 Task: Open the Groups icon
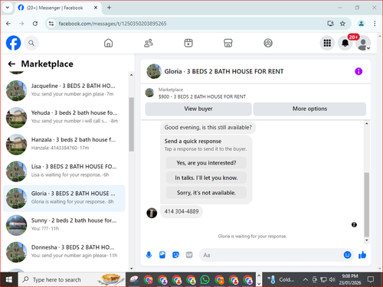coord(268,43)
